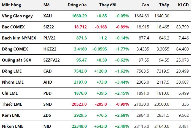Click the Bạch kim NYMEX row label
Image resolution: width=192 pixels, height=130 pixels.
19,38
